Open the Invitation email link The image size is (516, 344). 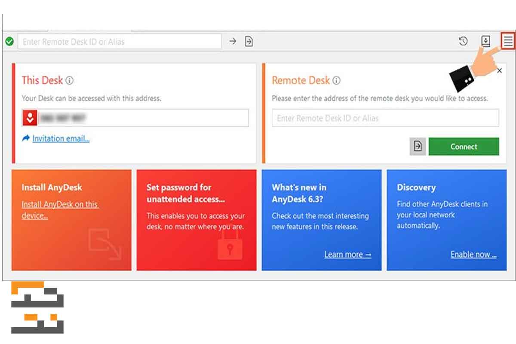coord(61,138)
